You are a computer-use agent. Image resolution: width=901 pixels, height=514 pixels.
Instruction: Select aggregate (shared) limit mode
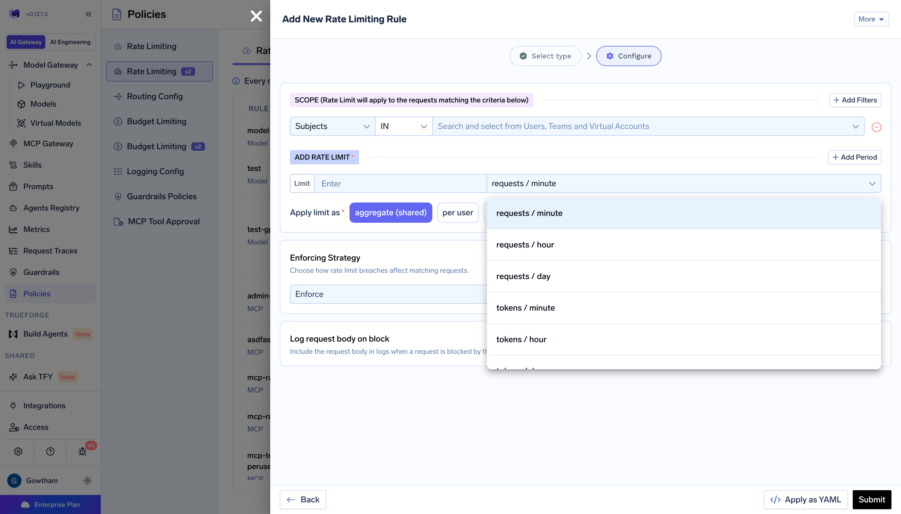[x=391, y=213]
